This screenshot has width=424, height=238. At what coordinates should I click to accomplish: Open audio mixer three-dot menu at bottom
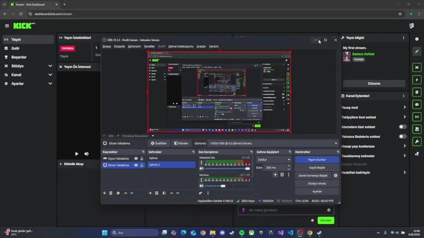point(208,193)
